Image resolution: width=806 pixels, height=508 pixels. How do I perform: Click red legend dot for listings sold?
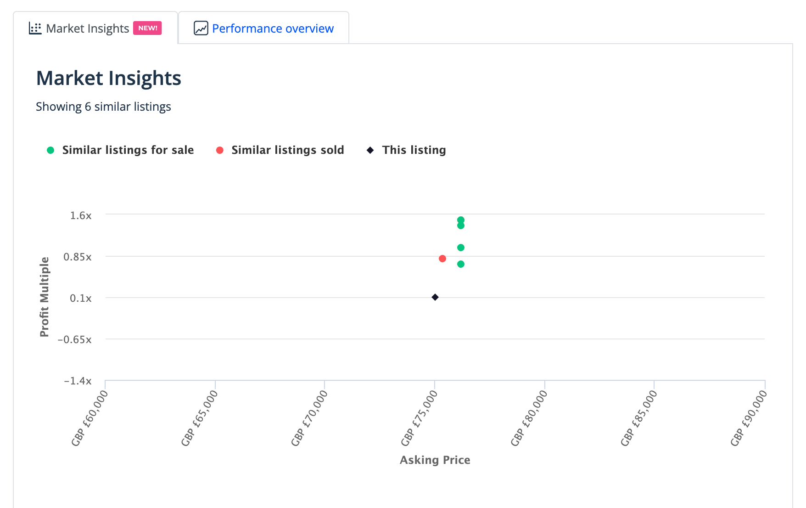(220, 150)
